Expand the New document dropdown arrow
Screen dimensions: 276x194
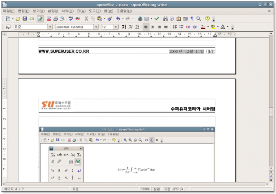coord(13,19)
